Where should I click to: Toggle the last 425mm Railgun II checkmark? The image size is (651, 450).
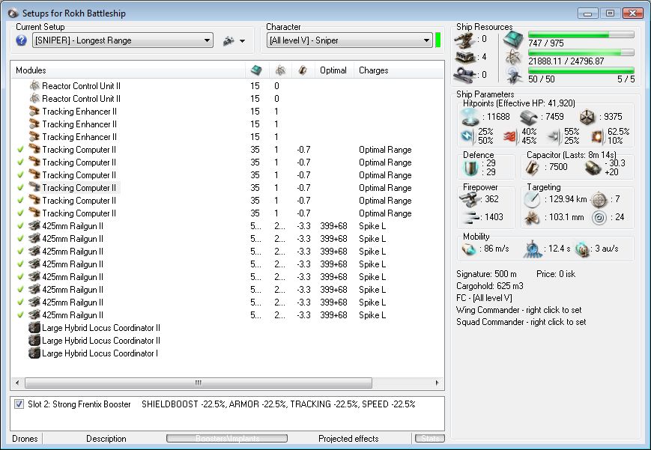pyautogui.click(x=20, y=315)
